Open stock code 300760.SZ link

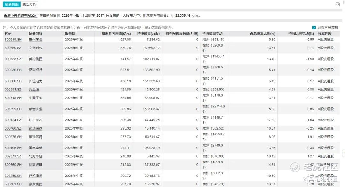pyautogui.click(x=13, y=128)
